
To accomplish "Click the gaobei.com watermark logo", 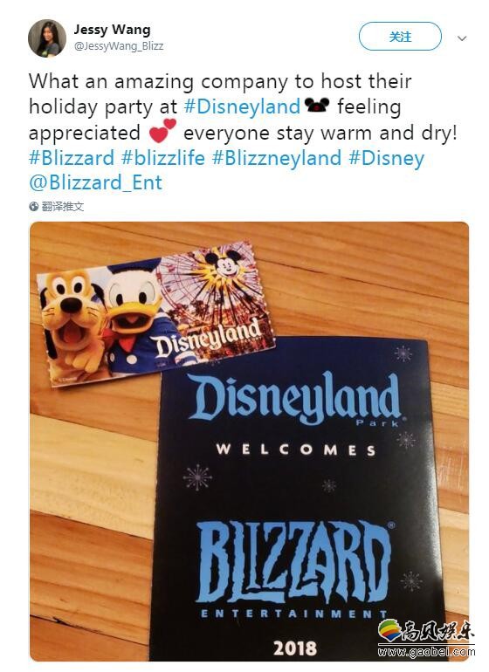I will coord(426,638).
